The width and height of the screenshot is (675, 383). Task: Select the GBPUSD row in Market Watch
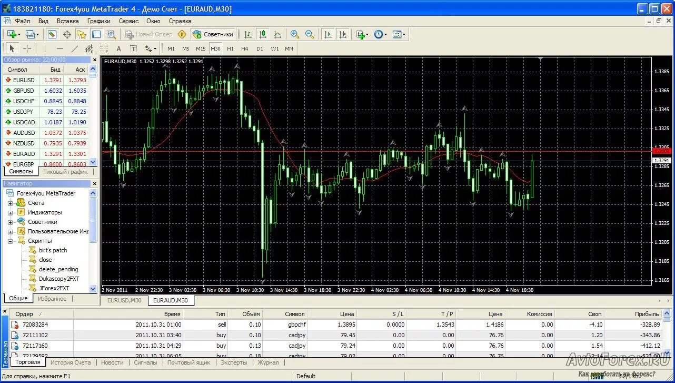tap(46, 91)
